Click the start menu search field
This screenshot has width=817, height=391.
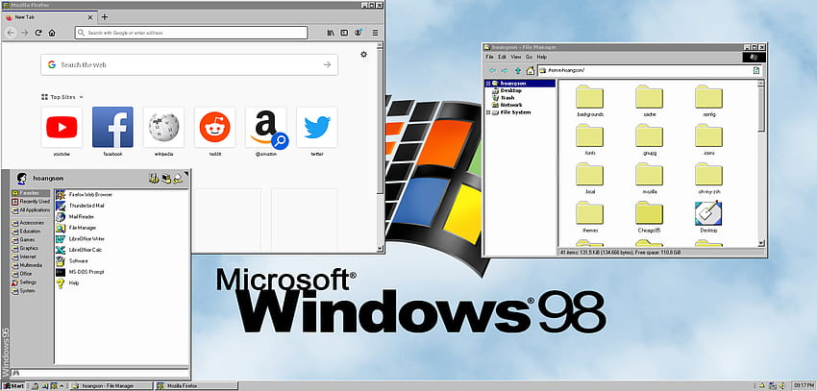coord(100,373)
